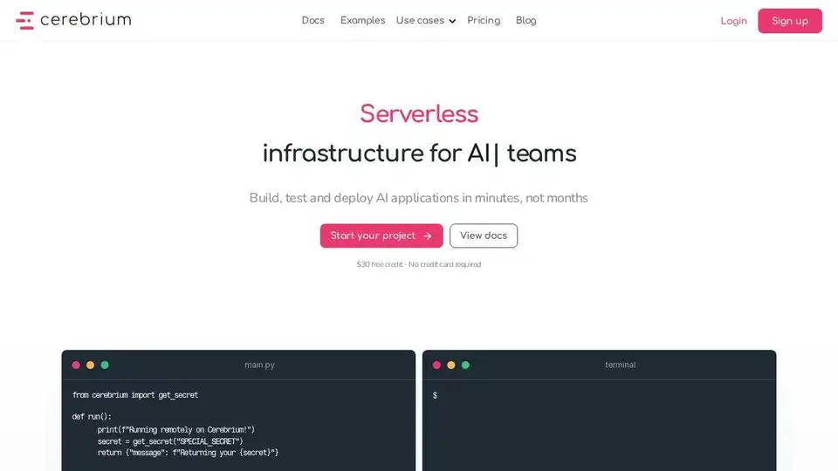This screenshot has width=838, height=471.
Task: Click the View docs button
Action: [484, 235]
